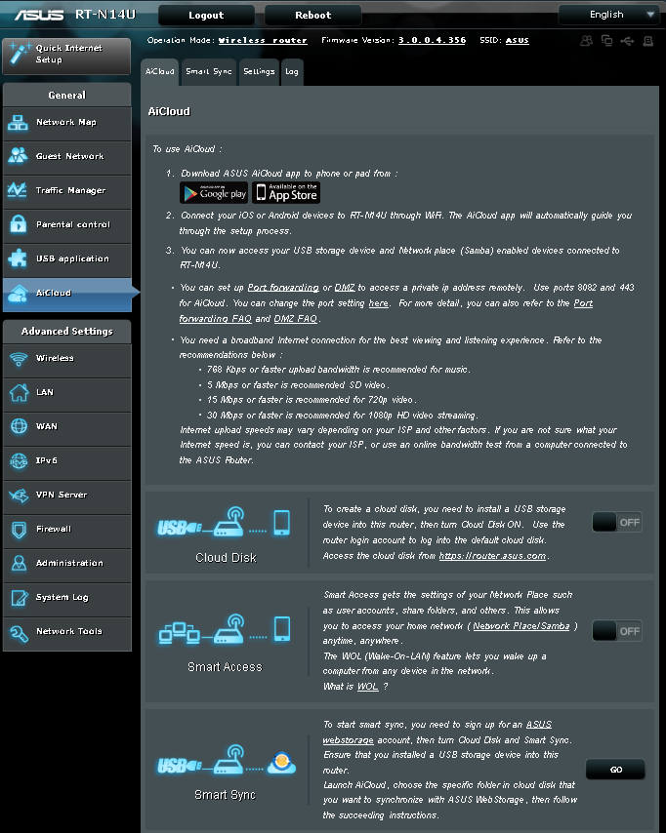Click the printer status icon in header
Screen dimensions: 666x833
point(647,41)
